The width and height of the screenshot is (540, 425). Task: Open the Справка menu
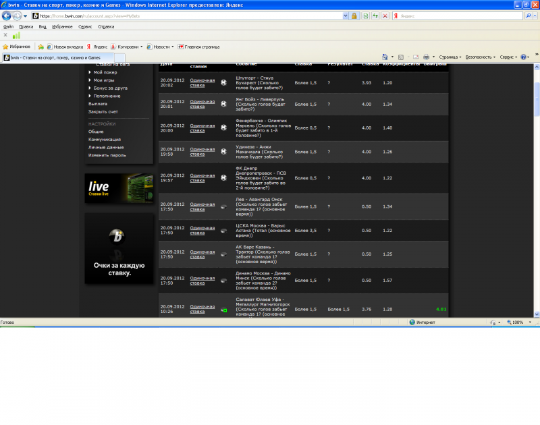(106, 26)
